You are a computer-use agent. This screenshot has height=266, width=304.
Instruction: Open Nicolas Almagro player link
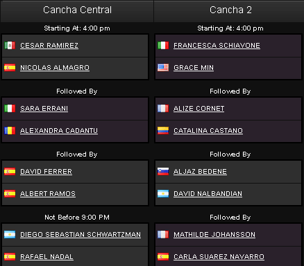(55, 68)
